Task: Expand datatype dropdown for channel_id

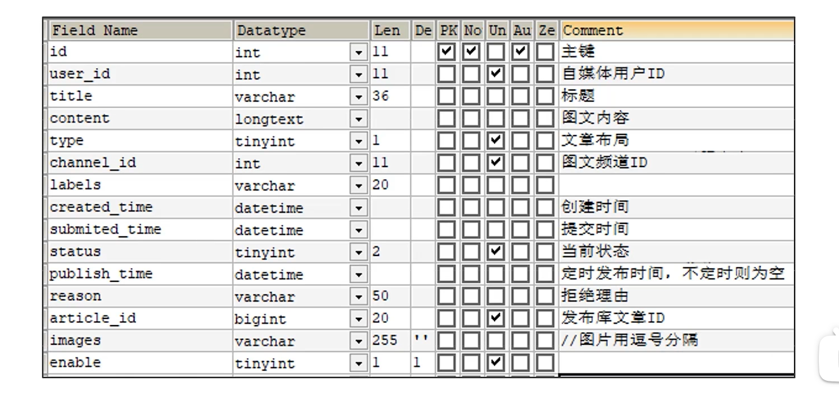Action: [358, 163]
